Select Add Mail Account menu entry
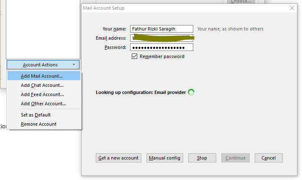The width and height of the screenshot is (302, 180). pyautogui.click(x=42, y=76)
